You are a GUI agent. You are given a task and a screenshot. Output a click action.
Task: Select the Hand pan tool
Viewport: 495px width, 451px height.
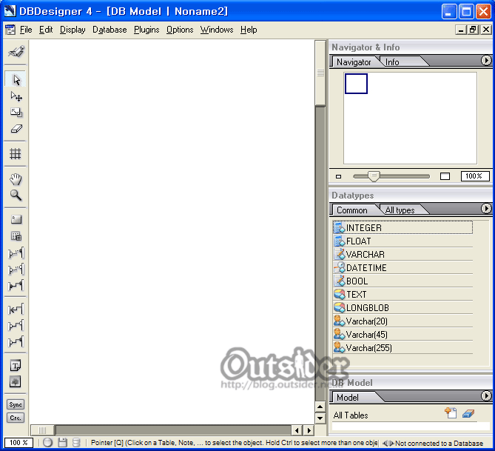pos(16,179)
